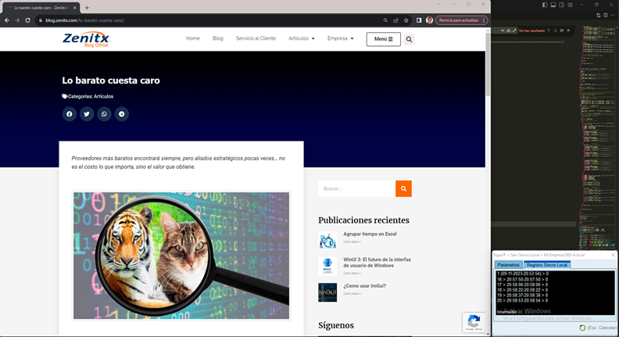Open the Home nav link
This screenshot has height=337, width=619.
[192, 38]
